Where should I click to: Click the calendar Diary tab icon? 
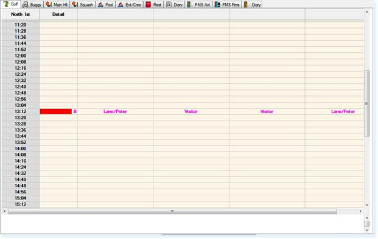point(169,5)
